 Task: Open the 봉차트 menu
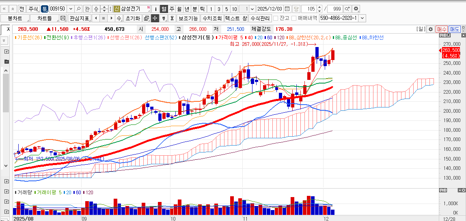tap(15, 18)
